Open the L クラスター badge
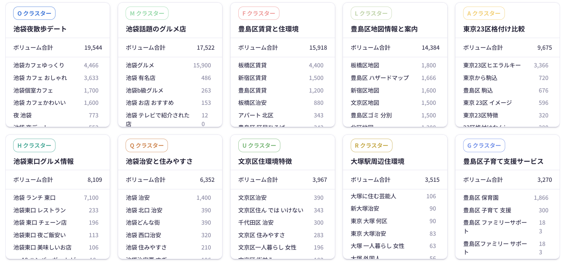The height and width of the screenshot is (263, 575). pyautogui.click(x=371, y=13)
